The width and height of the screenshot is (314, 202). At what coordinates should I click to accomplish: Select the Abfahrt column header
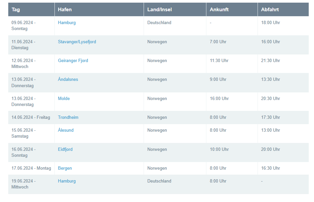point(270,10)
